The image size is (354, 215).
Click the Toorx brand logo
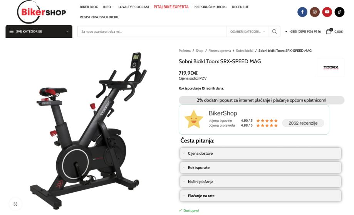point(331,68)
